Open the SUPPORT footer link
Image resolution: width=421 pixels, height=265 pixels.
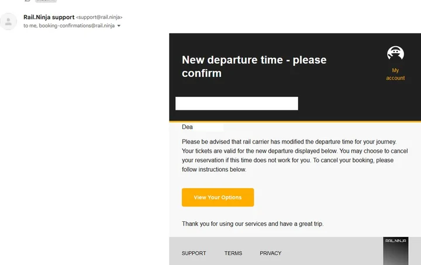point(194,253)
